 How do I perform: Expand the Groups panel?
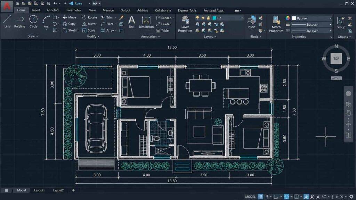pos(344,37)
